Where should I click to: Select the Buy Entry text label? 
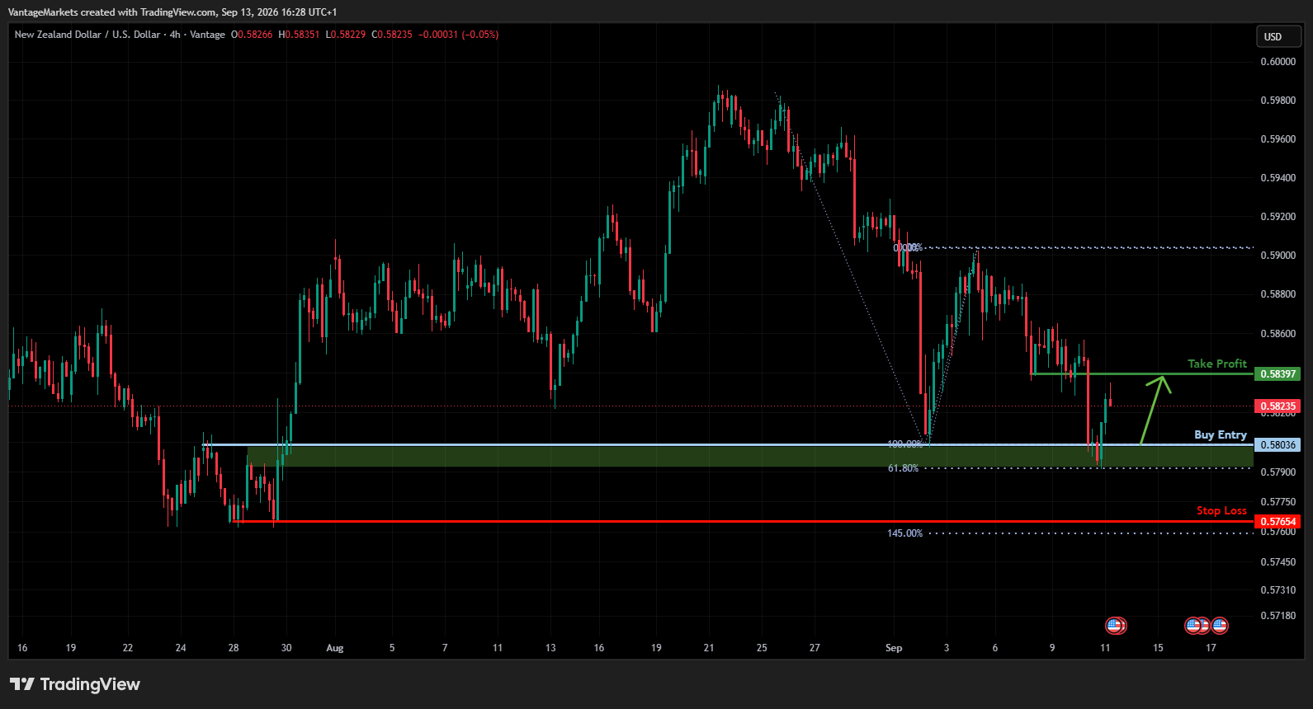1221,434
